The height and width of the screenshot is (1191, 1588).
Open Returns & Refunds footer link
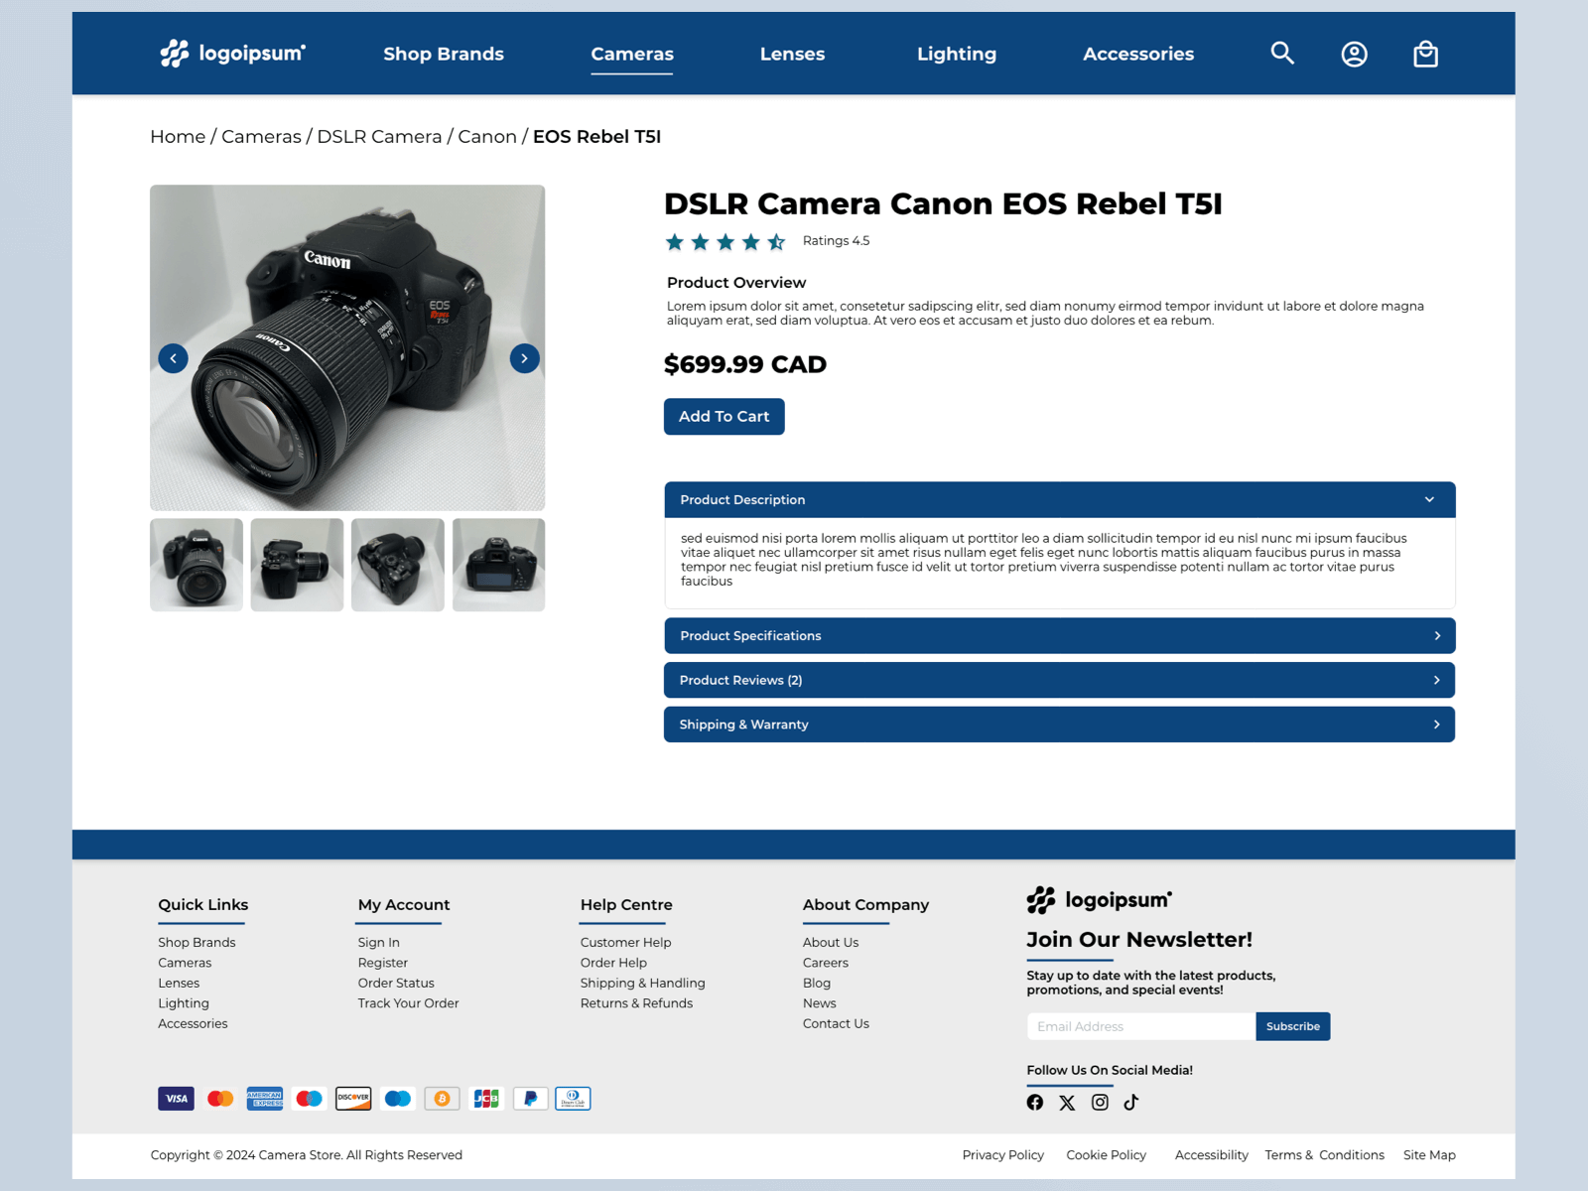pyautogui.click(x=636, y=1003)
